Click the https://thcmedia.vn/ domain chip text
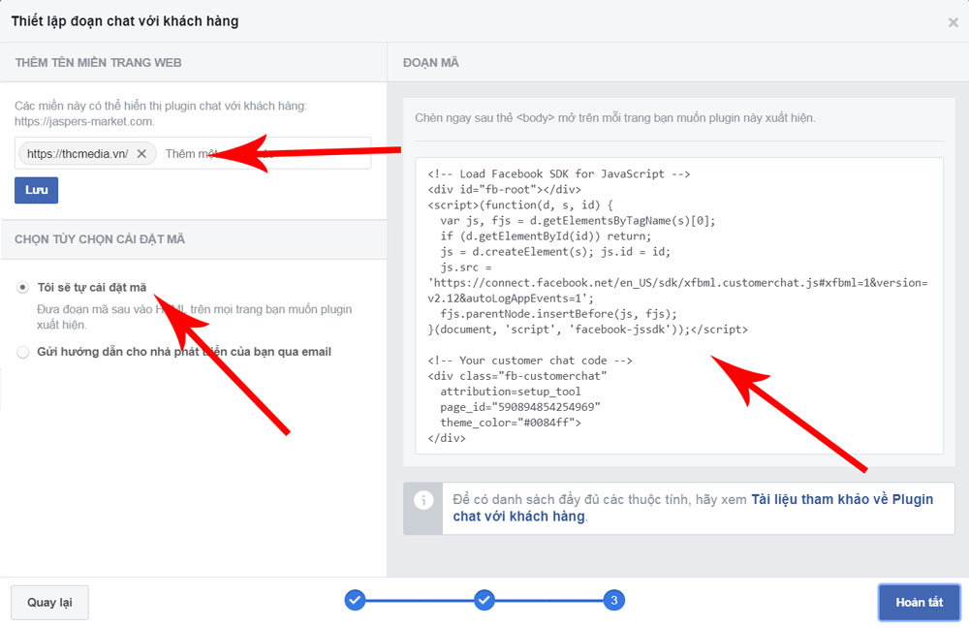 tap(78, 154)
